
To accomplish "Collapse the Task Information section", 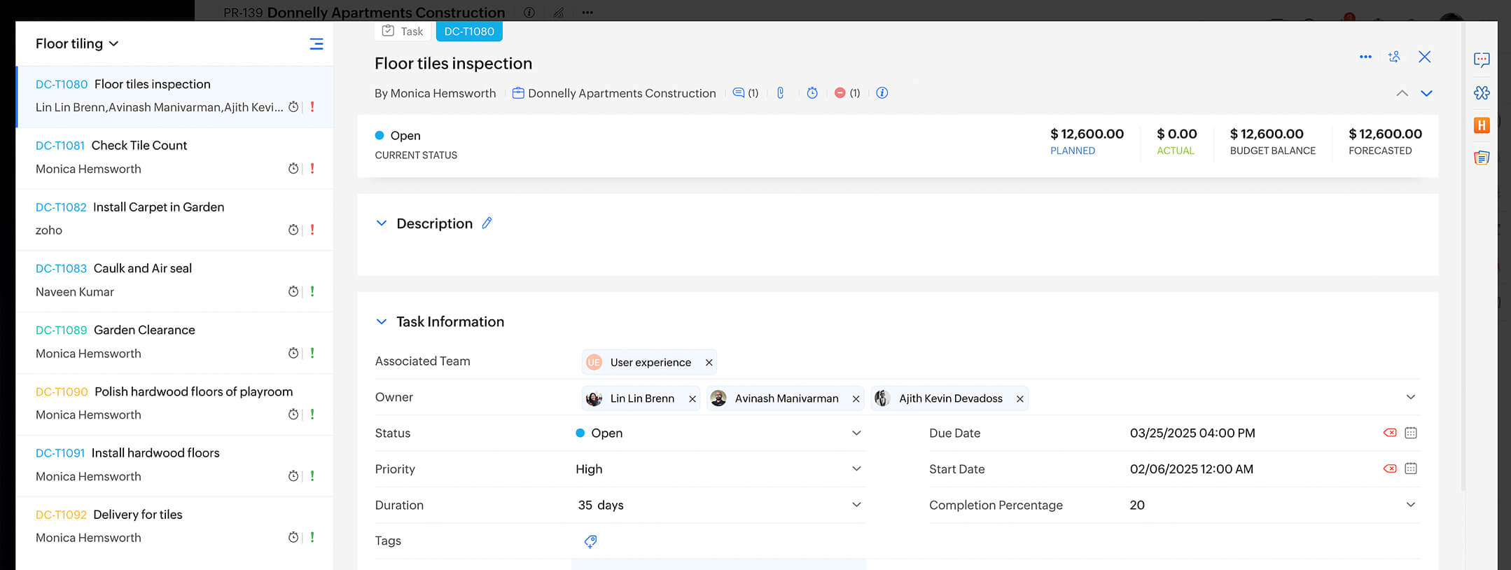I will coord(382,321).
